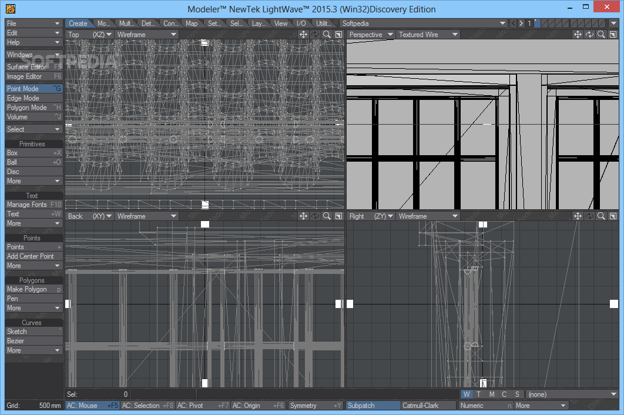Activate Point Mode
Viewport: 624px width, 415px height.
pyautogui.click(x=34, y=88)
